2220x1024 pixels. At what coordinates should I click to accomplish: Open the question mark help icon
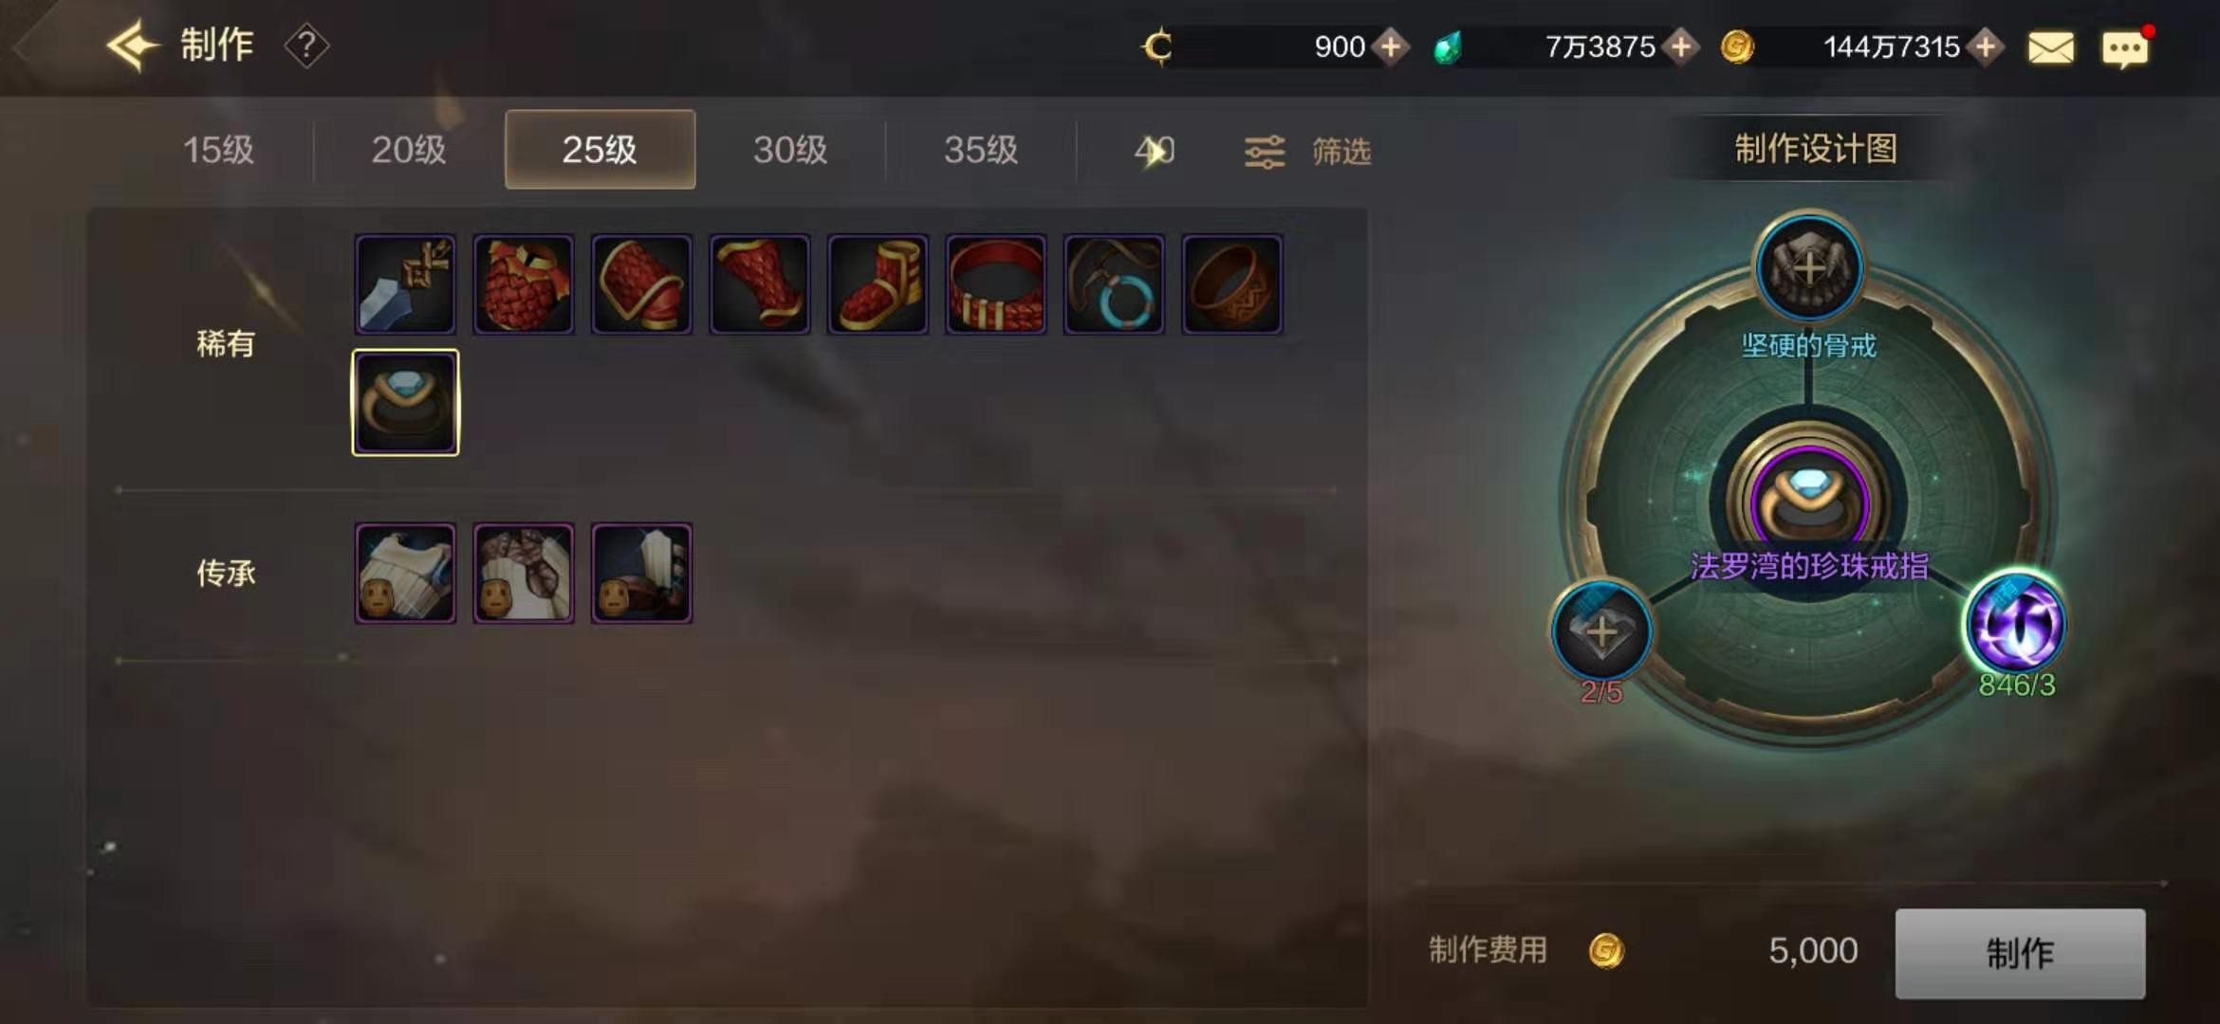pos(306,46)
